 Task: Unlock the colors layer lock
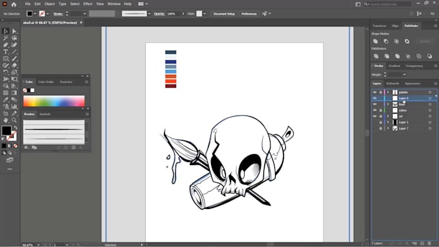point(380,110)
